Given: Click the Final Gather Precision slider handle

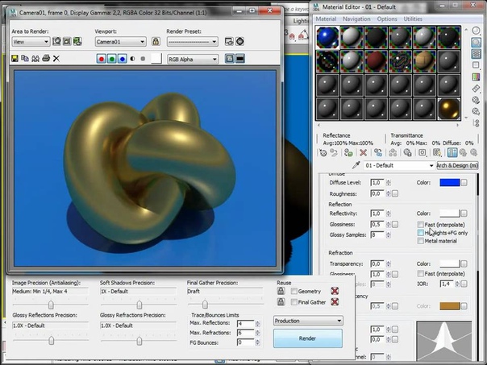Looking at the screenshot, I should 205,305.
